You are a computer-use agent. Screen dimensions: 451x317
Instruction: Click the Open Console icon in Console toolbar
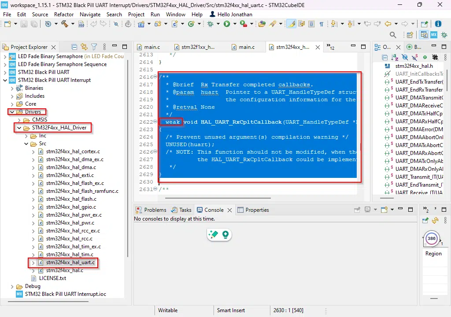[x=384, y=210]
